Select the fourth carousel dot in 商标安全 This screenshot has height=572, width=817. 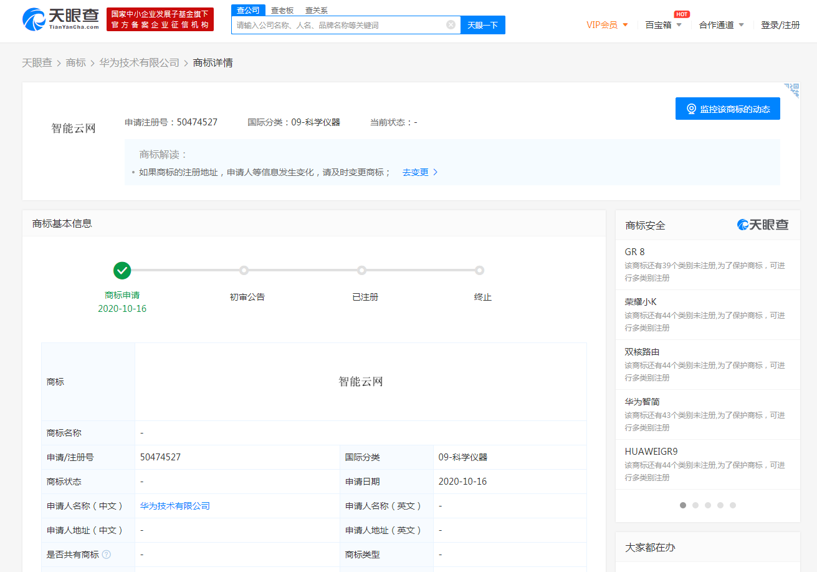point(720,505)
